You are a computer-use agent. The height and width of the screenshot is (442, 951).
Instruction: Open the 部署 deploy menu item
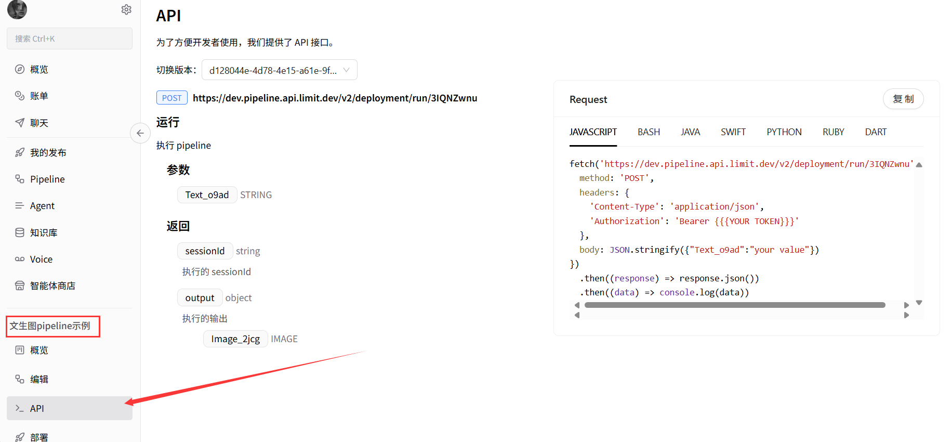[39, 437]
